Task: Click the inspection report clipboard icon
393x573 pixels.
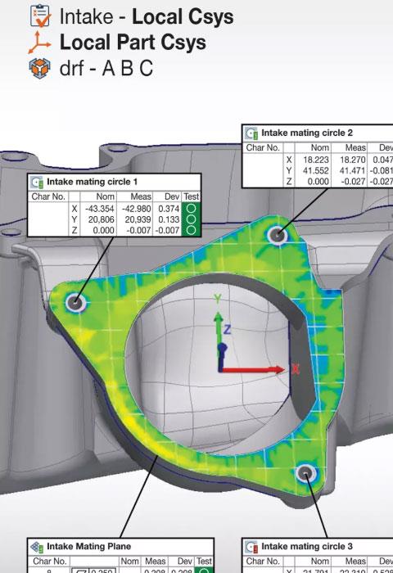Action: pyautogui.click(x=40, y=16)
